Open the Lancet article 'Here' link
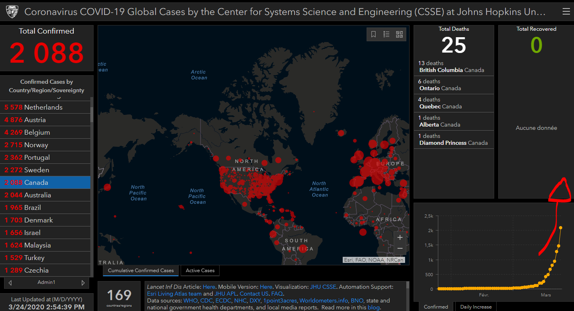Viewport: 574px width, 311px height. click(209, 287)
